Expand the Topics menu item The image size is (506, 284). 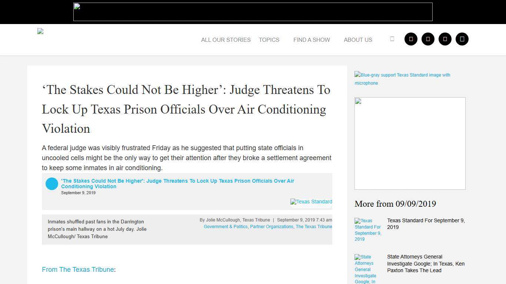(x=269, y=40)
